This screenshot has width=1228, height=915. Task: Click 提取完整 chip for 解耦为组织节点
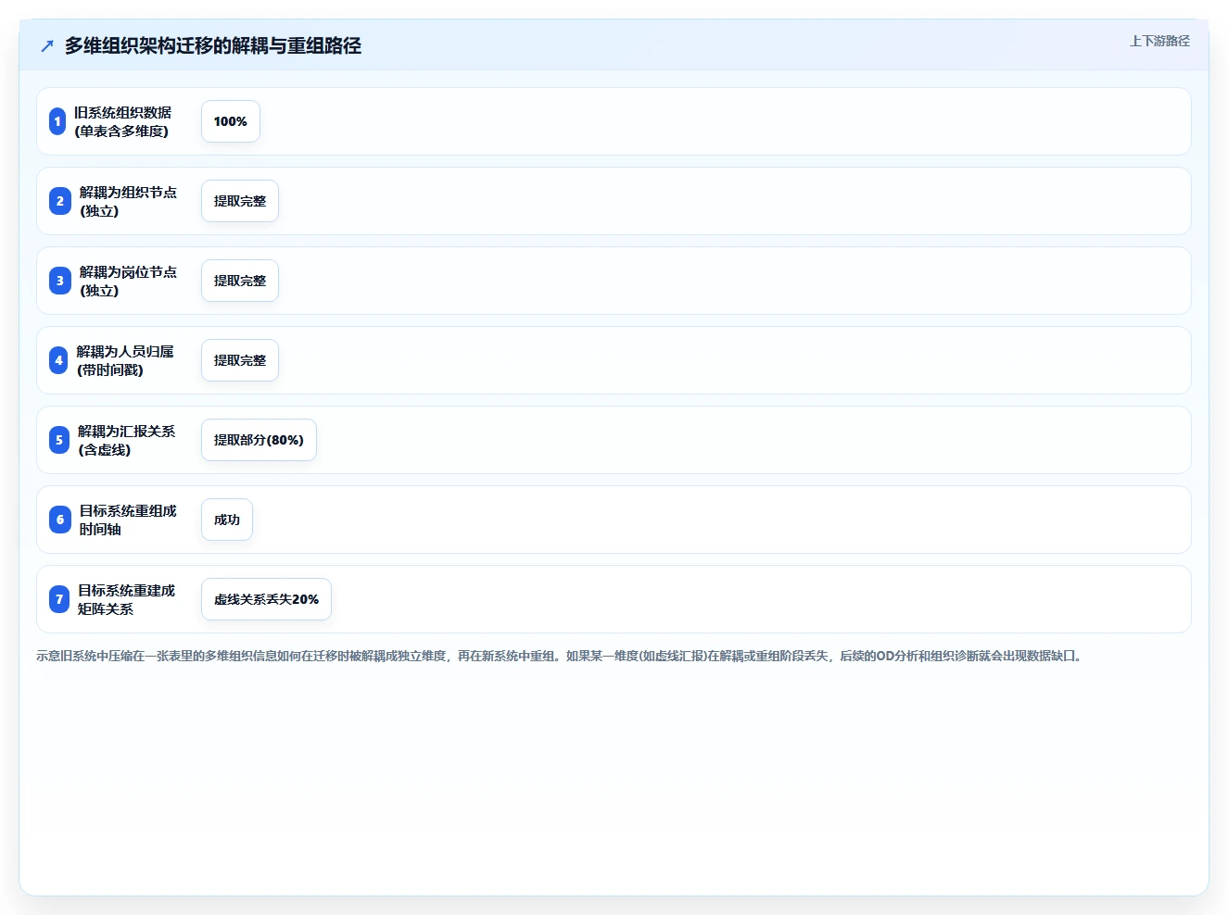[x=240, y=201]
